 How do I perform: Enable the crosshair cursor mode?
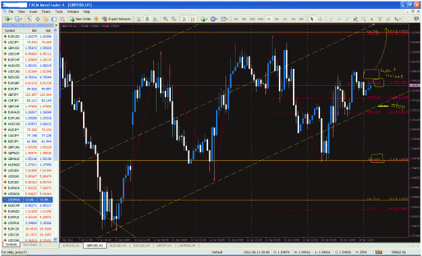pyautogui.click(x=321, y=19)
